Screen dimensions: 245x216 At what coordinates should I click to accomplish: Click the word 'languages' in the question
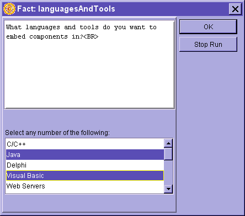coord(42,28)
